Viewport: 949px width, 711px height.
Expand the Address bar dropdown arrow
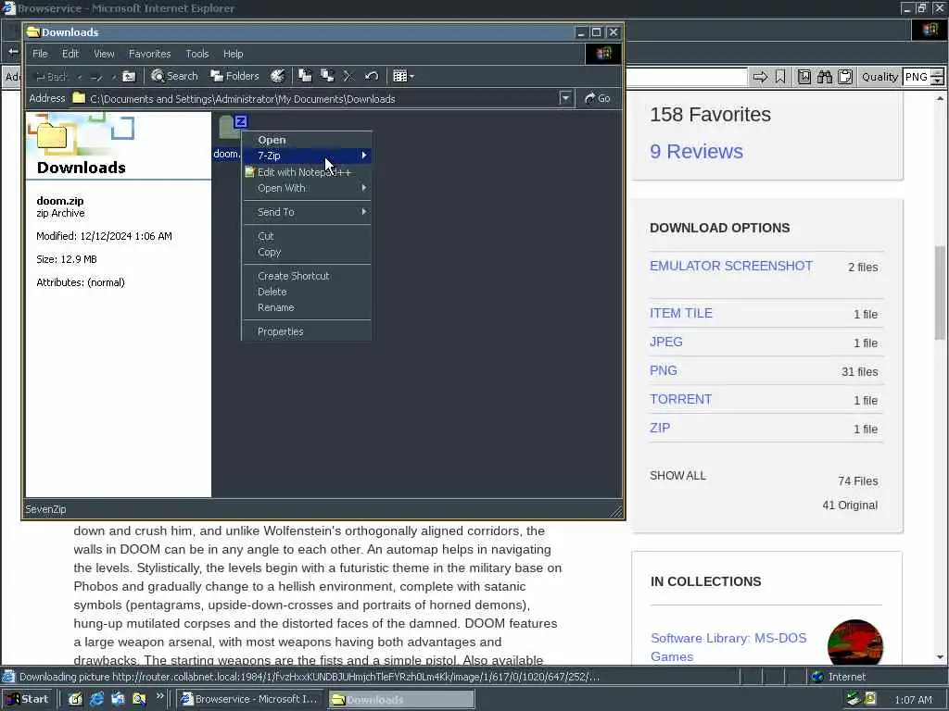coord(565,98)
